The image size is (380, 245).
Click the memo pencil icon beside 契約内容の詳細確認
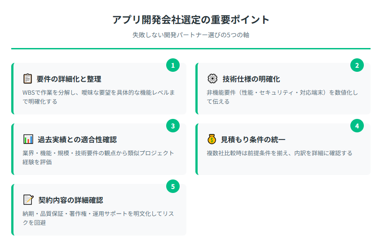click(28, 200)
